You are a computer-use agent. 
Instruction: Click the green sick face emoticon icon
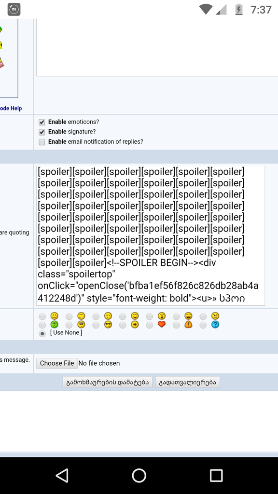(55, 325)
